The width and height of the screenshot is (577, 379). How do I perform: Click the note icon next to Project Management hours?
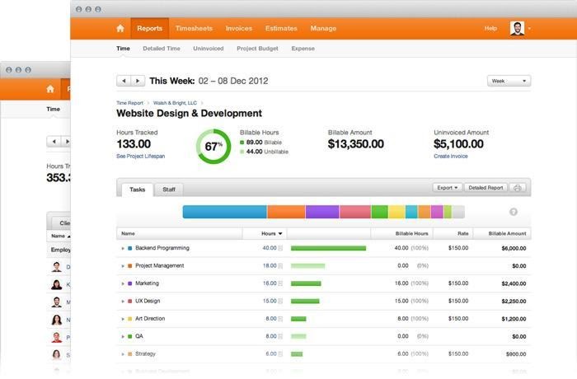coord(280,266)
